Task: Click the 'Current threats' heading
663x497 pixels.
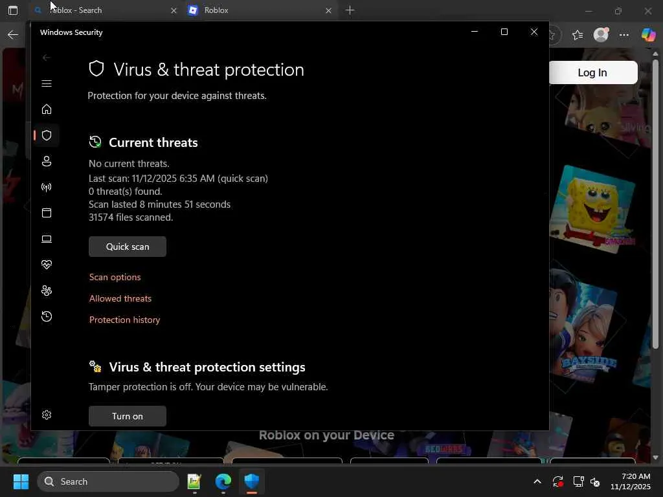Action: [153, 142]
